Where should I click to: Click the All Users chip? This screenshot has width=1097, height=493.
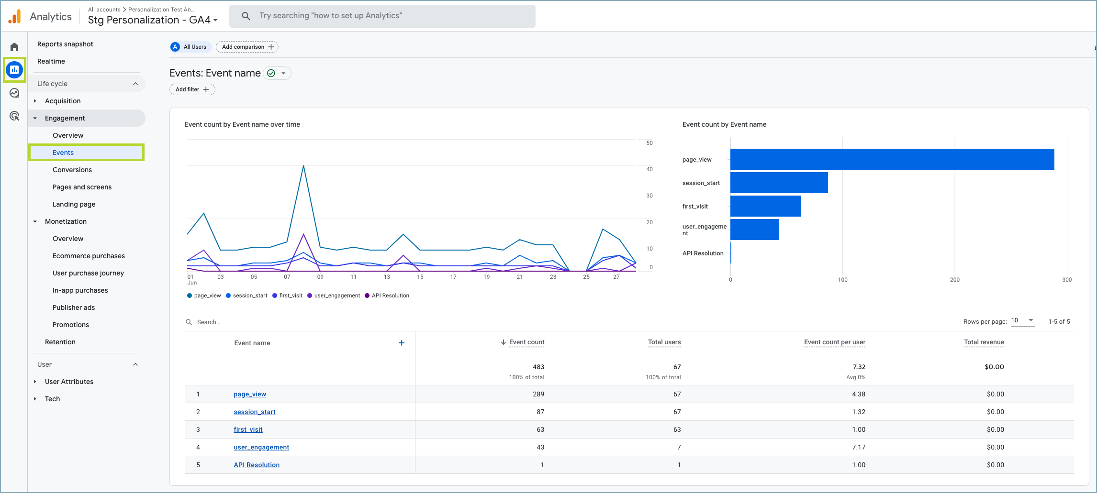(x=190, y=47)
